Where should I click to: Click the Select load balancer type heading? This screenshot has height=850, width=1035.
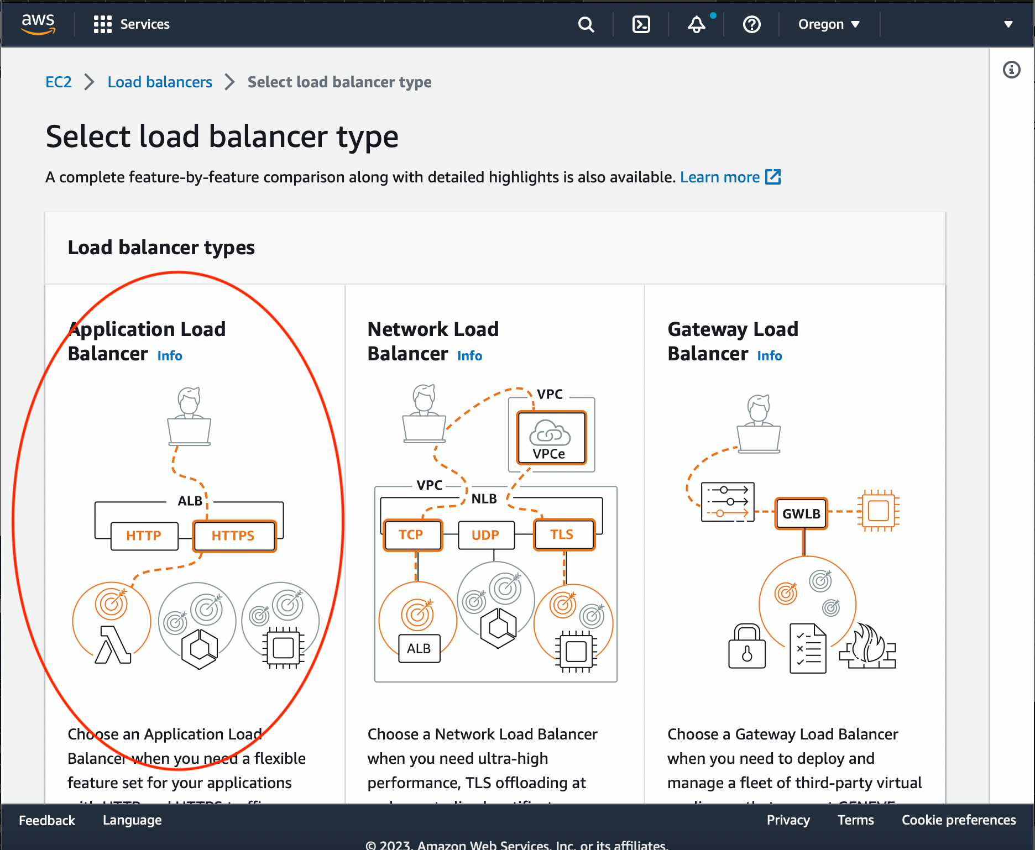click(x=222, y=137)
